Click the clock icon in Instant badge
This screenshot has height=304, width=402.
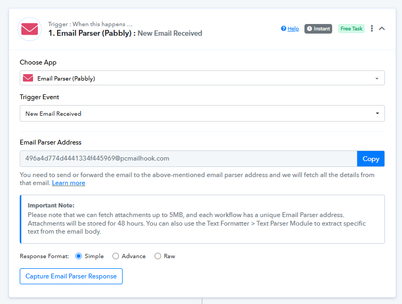(x=309, y=29)
